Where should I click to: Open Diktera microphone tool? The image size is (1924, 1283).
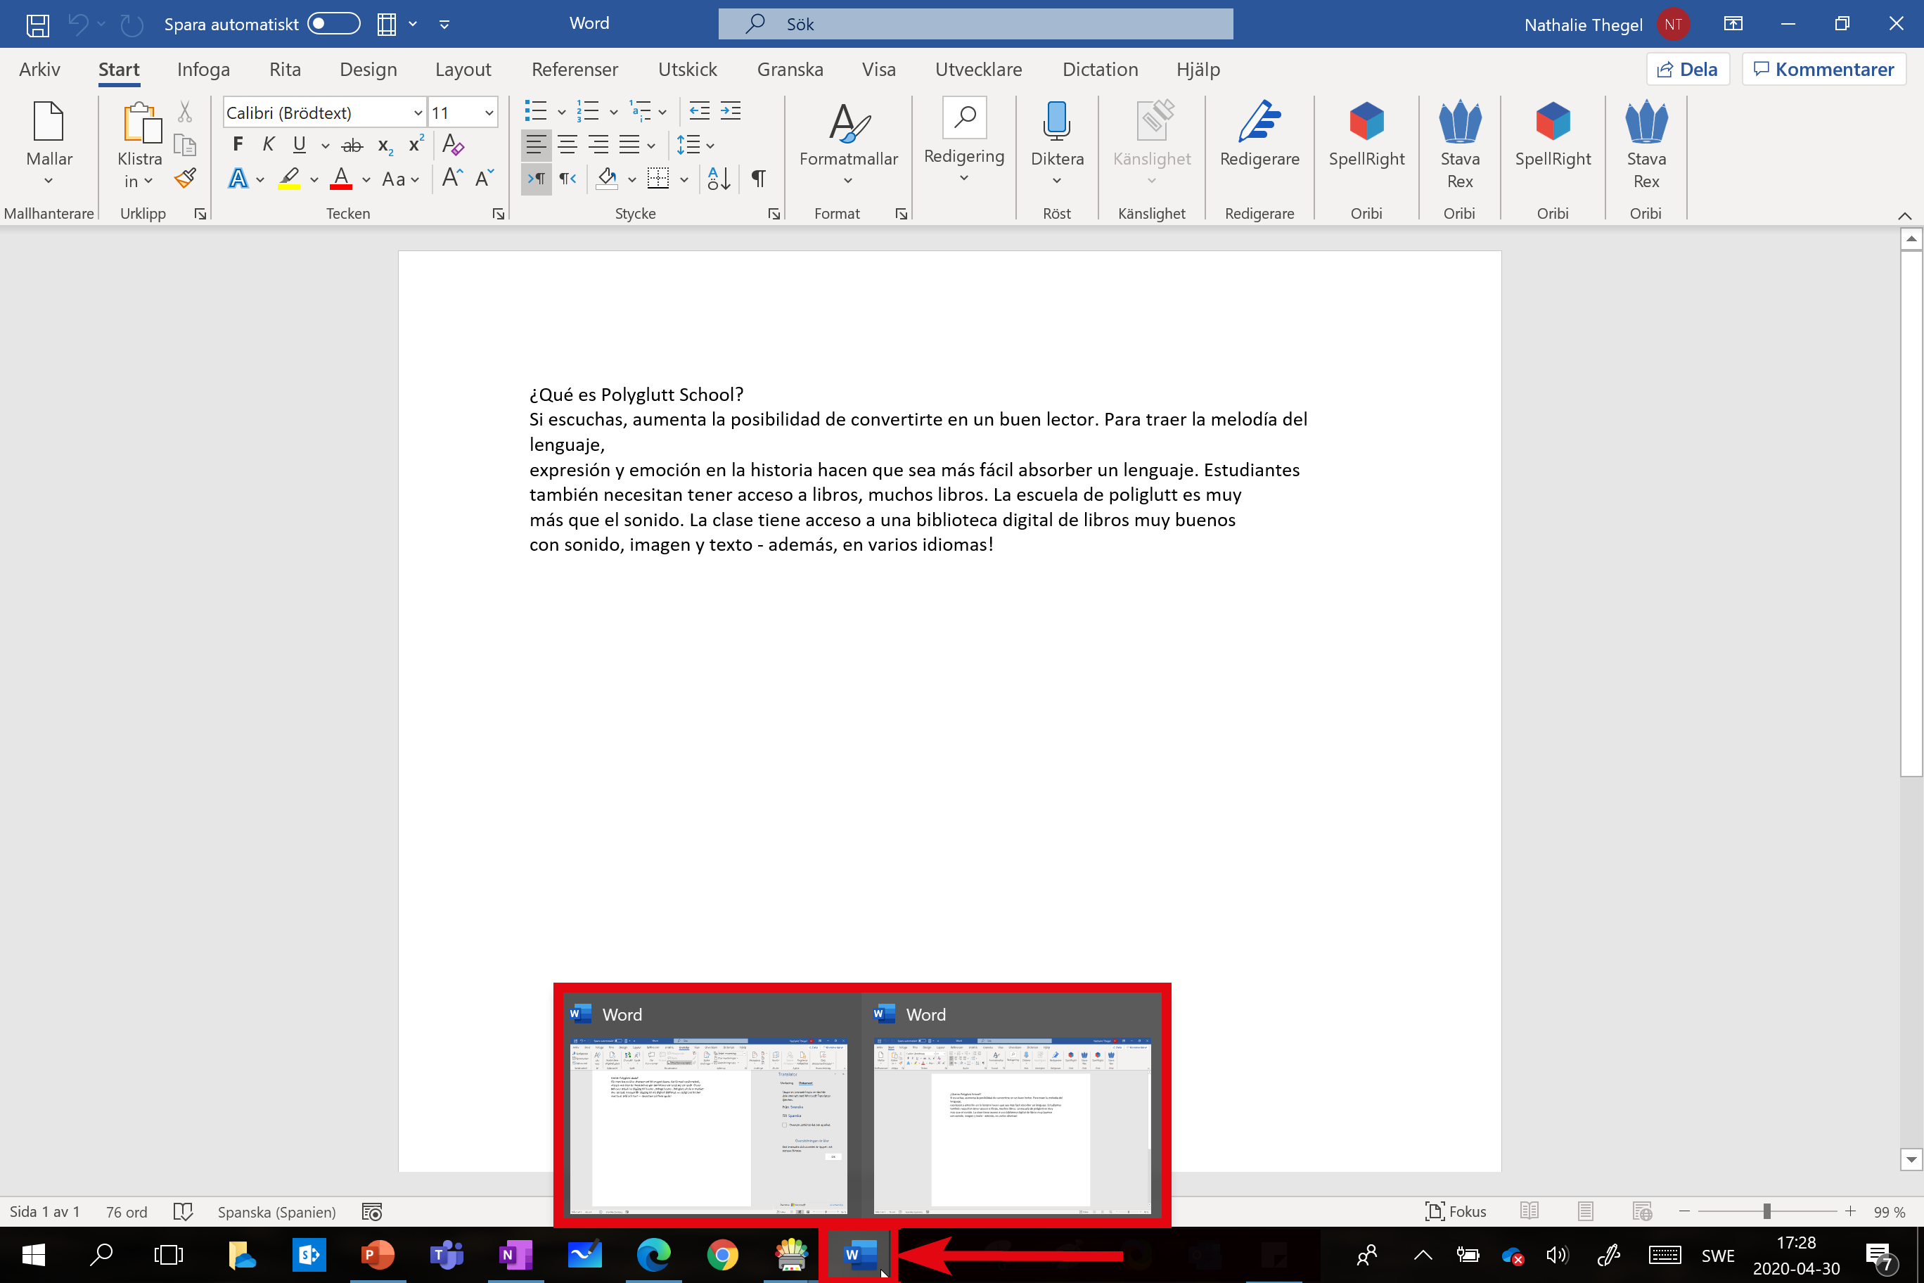tap(1057, 141)
